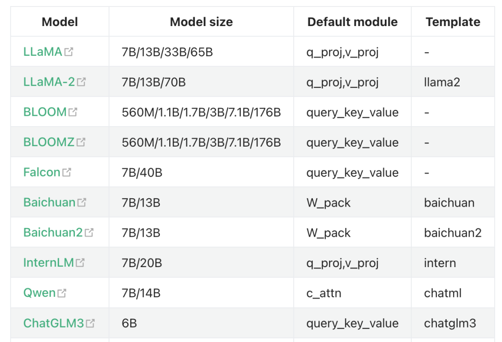Follow the Qwen model link
This screenshot has width=502, height=342.
click(40, 293)
